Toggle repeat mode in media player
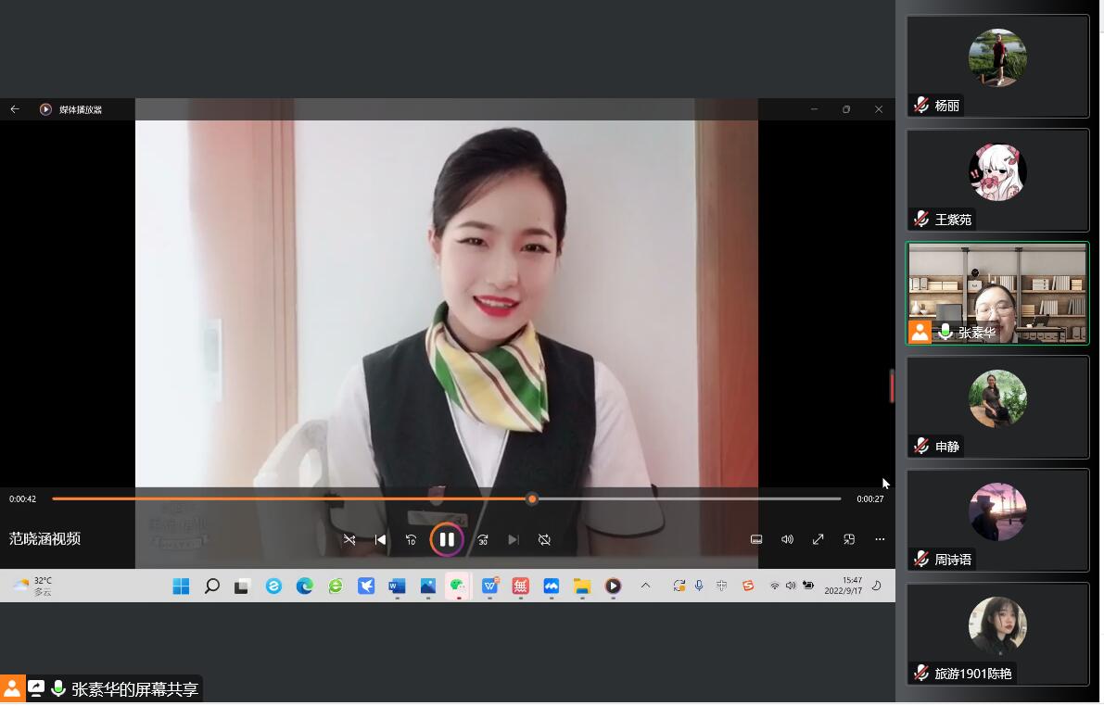 (544, 539)
